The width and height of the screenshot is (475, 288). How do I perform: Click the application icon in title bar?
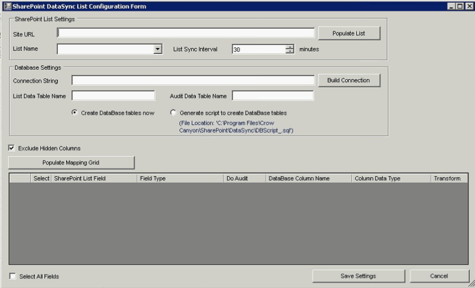coord(8,6)
